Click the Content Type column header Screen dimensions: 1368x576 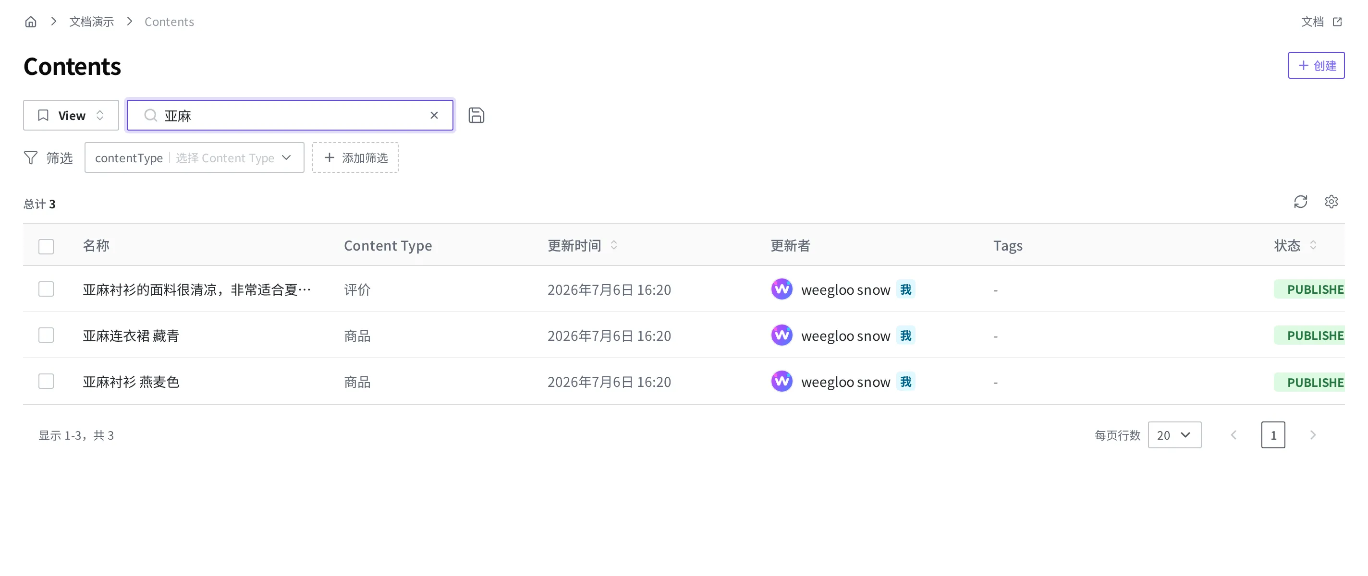click(388, 245)
